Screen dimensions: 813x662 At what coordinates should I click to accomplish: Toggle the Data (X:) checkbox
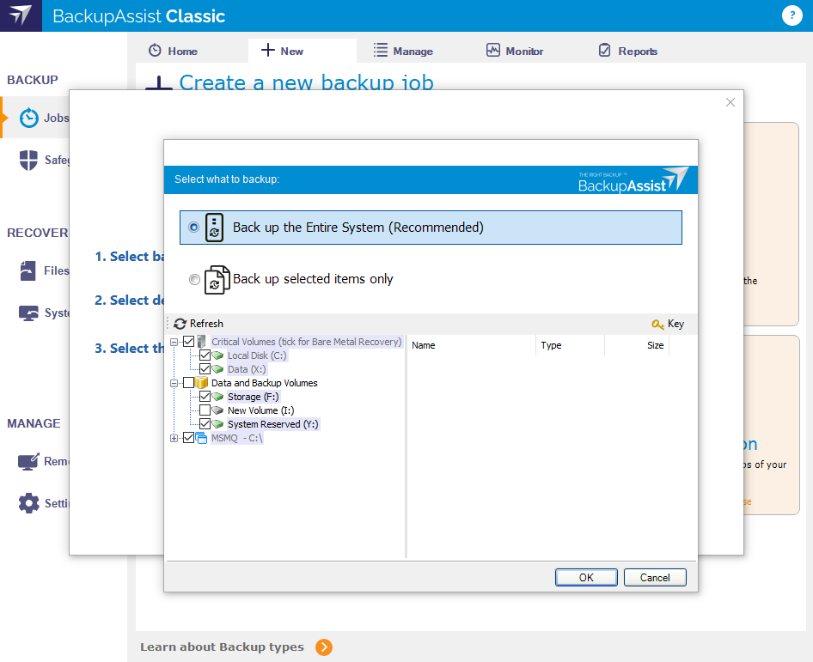click(205, 369)
